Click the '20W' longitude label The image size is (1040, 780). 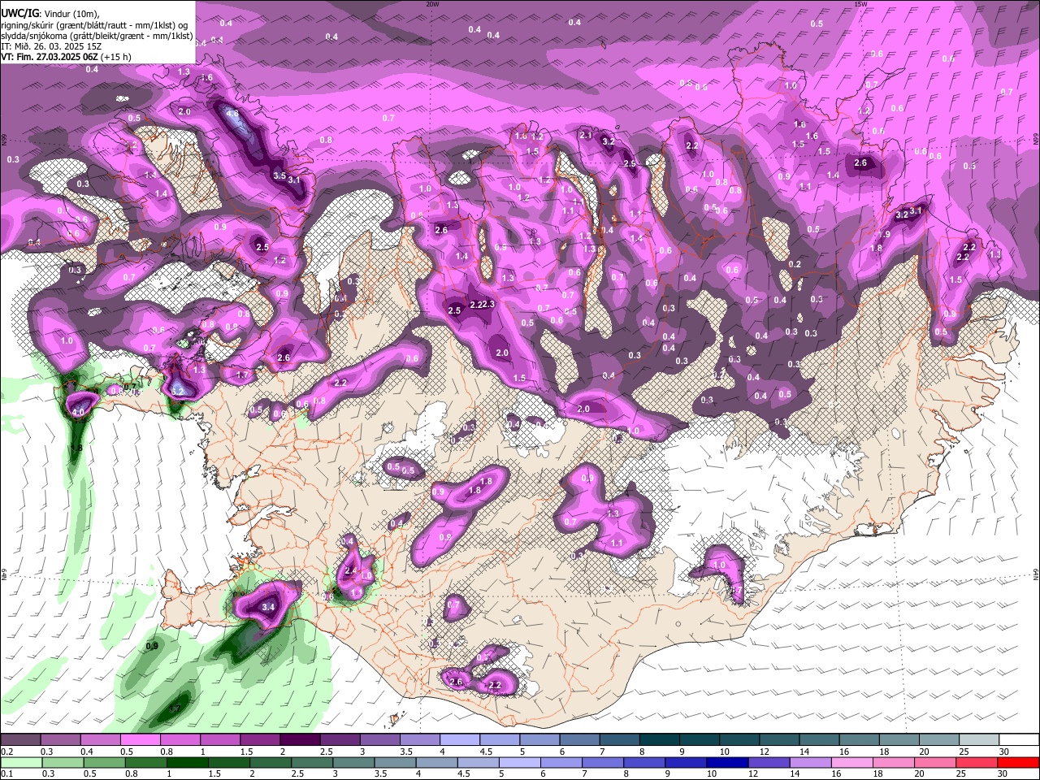coord(431,4)
